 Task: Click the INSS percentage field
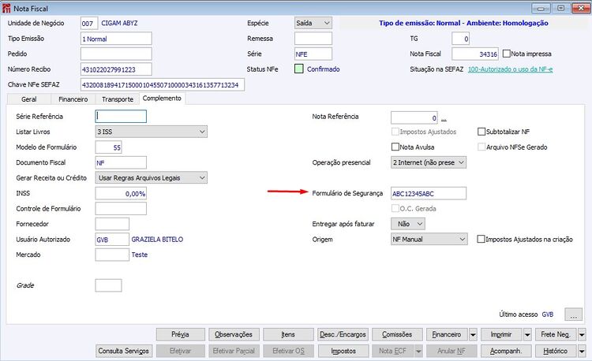click(x=121, y=193)
